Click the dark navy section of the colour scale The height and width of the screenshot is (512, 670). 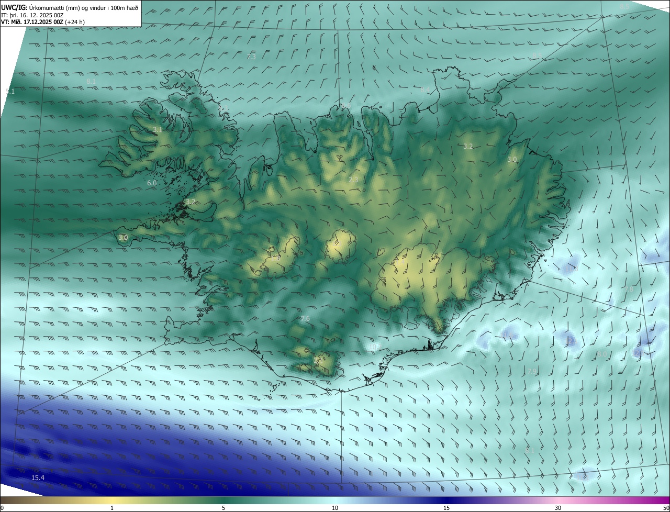click(x=446, y=500)
